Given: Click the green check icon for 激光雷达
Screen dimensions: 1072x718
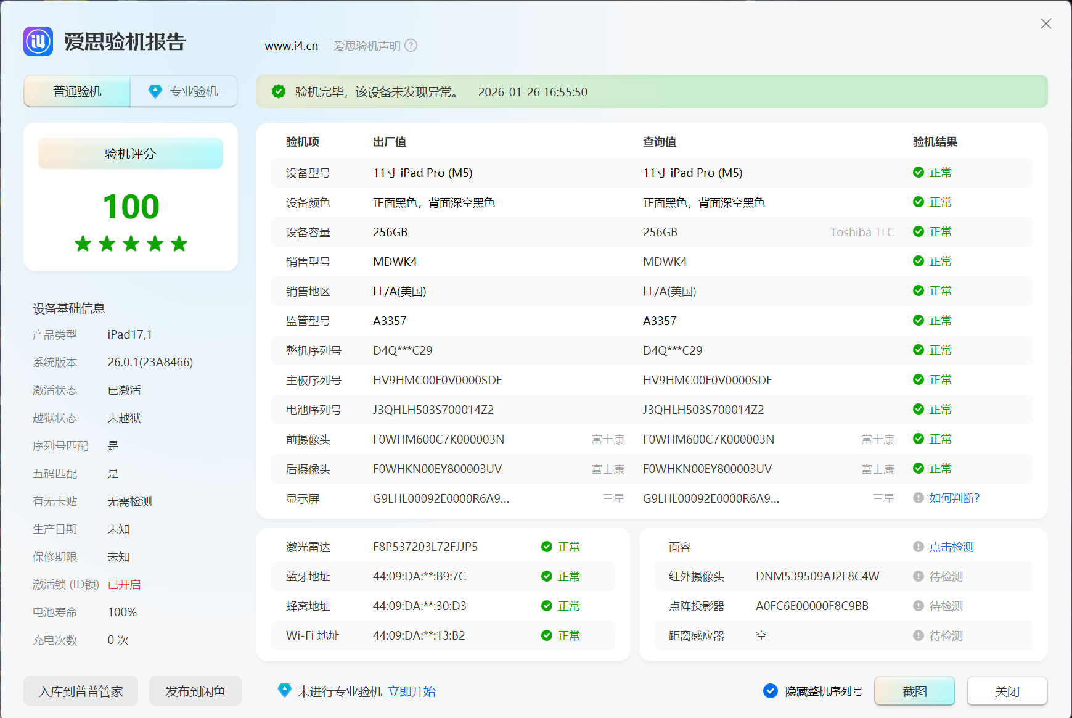Looking at the screenshot, I should click(547, 547).
